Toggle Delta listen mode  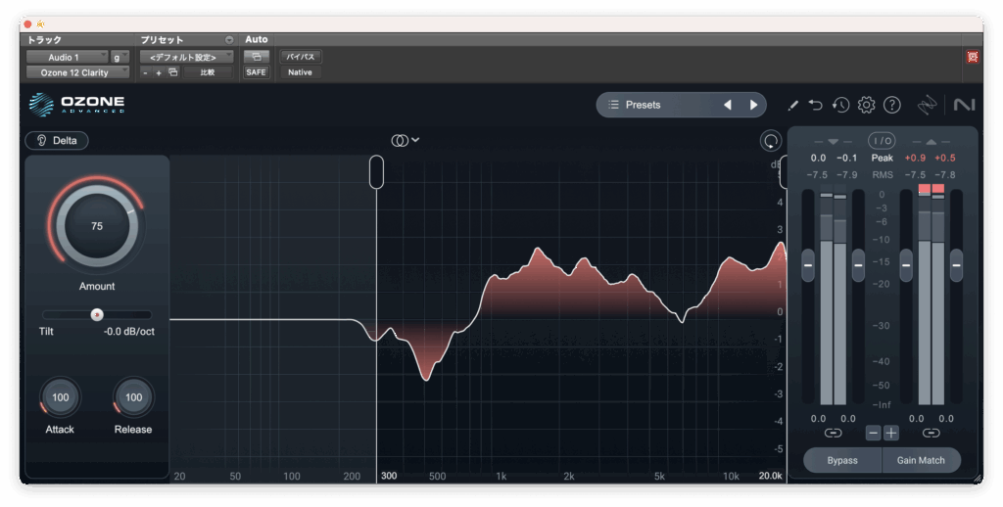click(57, 140)
